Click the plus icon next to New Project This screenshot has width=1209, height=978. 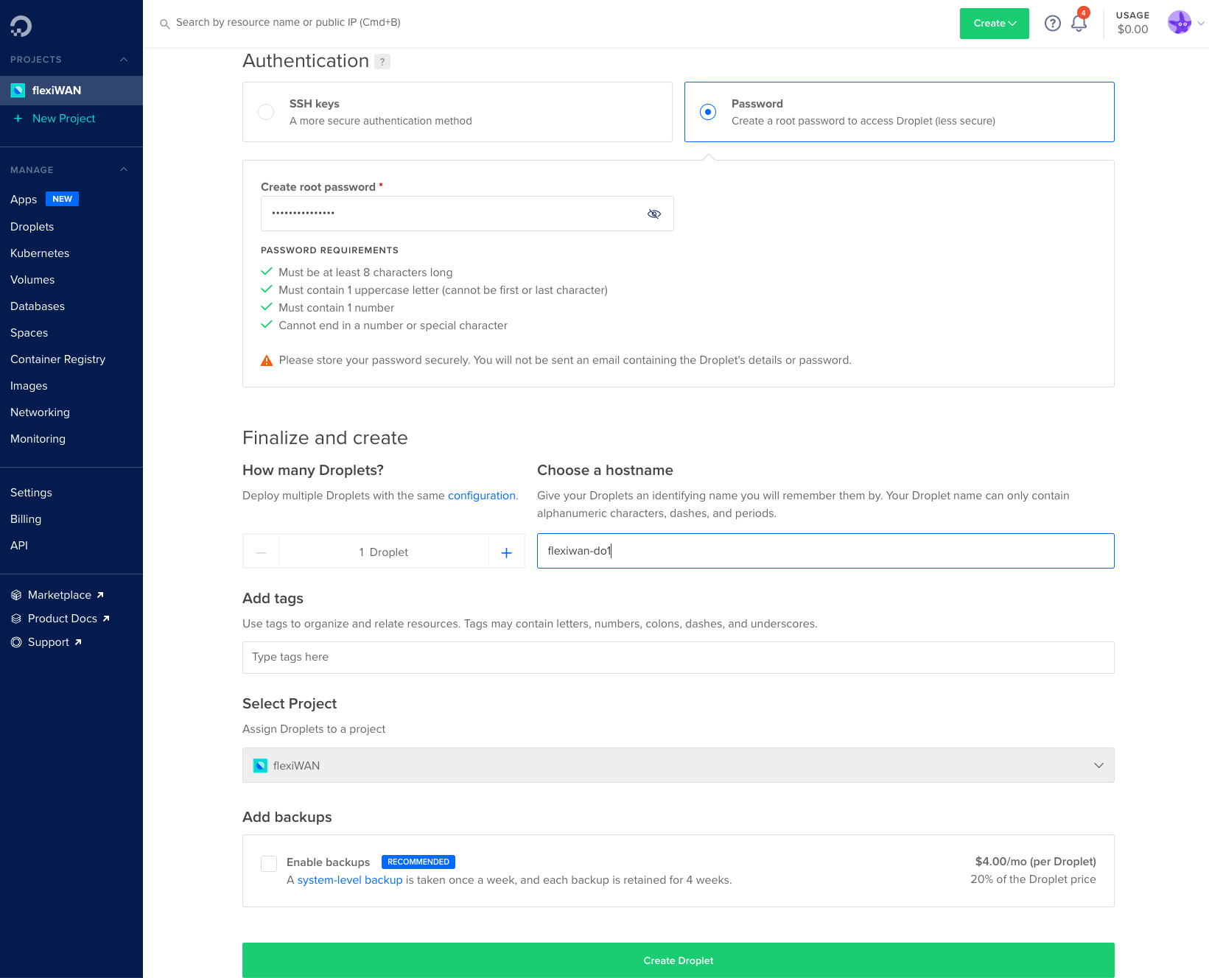[18, 119]
